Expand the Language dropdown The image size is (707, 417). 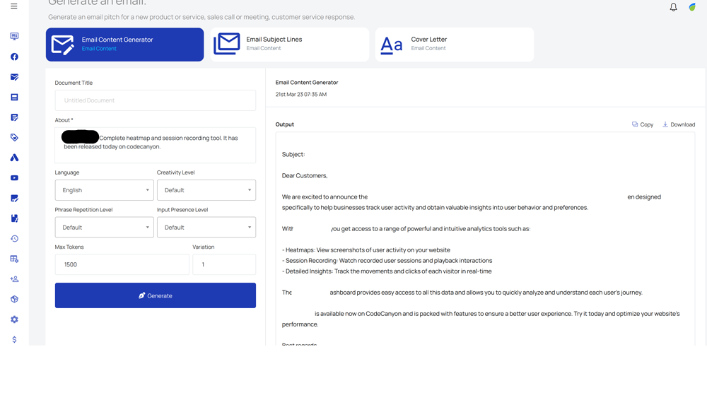coord(104,190)
